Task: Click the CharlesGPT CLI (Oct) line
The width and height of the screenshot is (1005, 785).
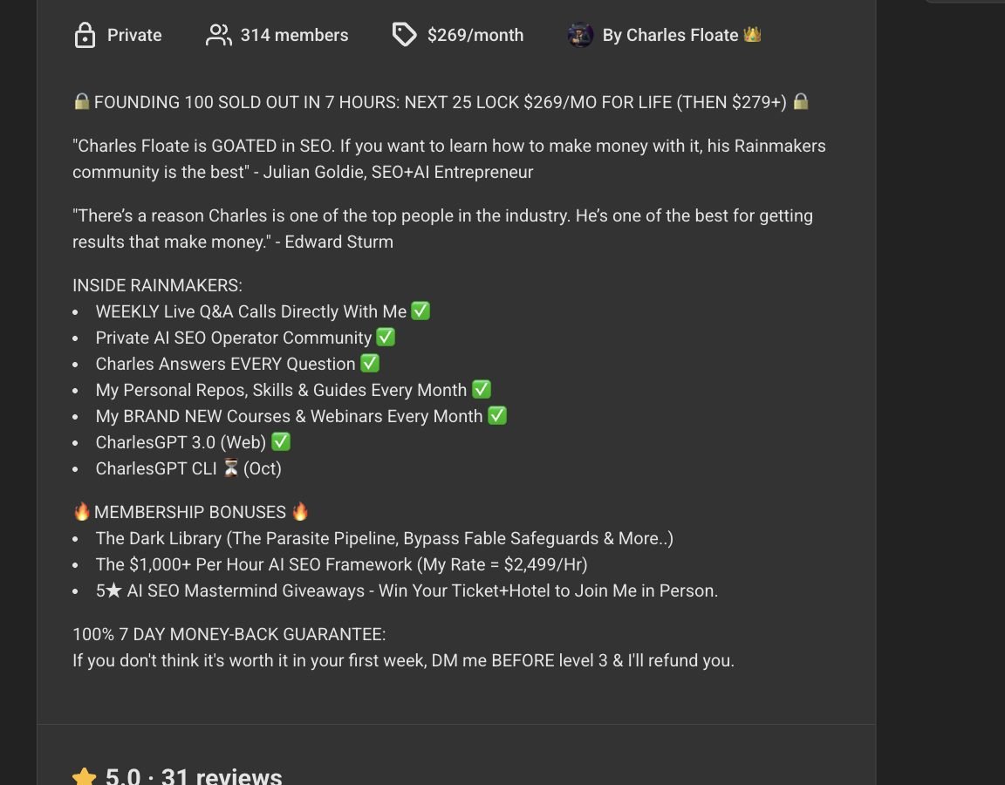Action: click(x=188, y=469)
